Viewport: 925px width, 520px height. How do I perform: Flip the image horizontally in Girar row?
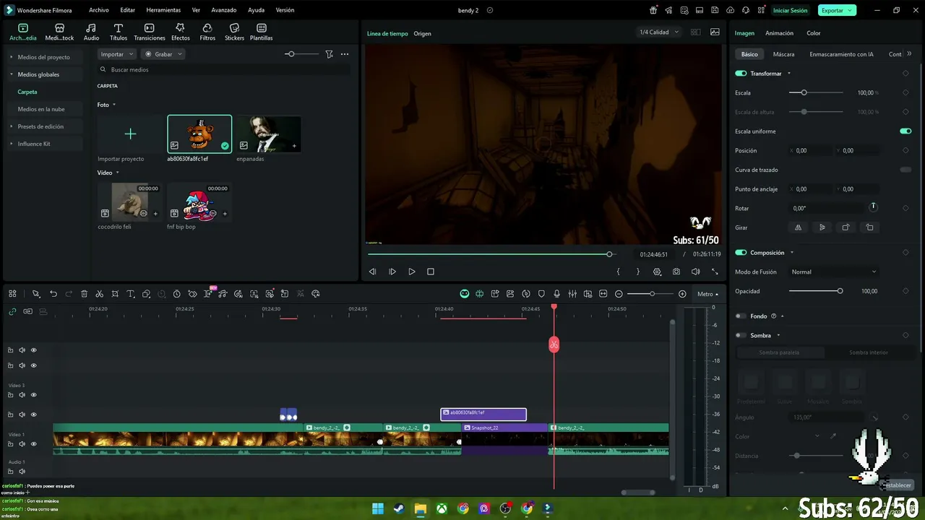(x=799, y=227)
